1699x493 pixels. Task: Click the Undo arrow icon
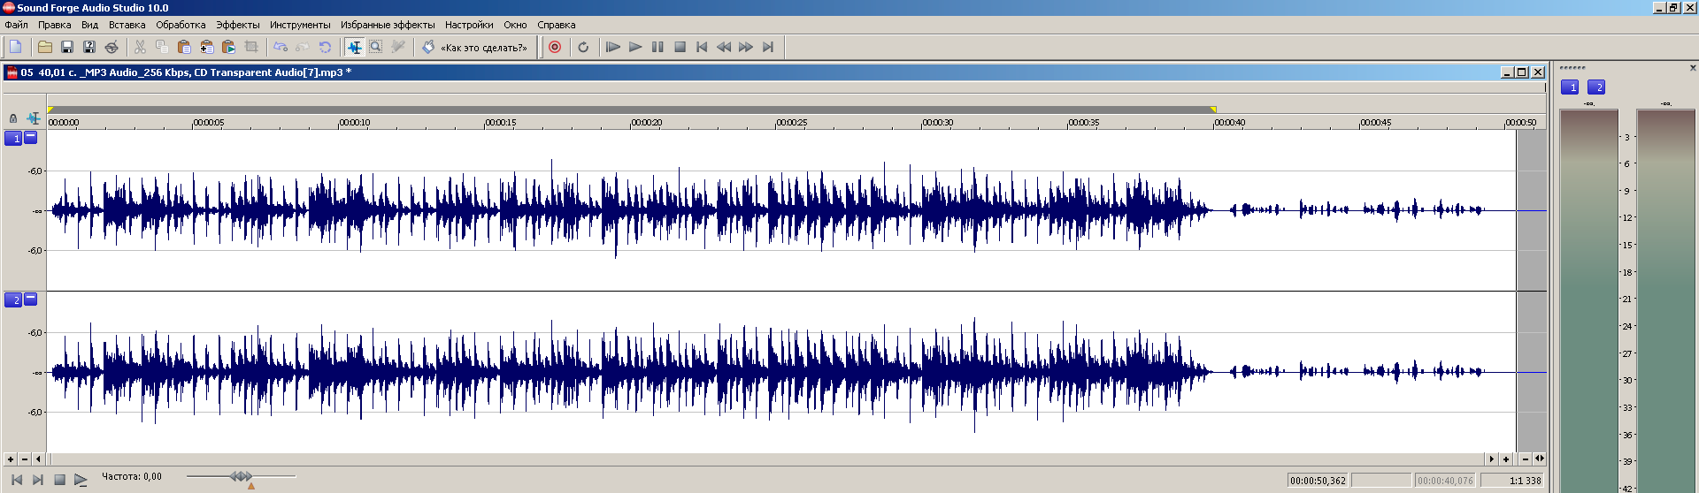(x=281, y=47)
